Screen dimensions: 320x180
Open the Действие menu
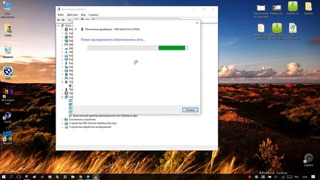(72, 14)
